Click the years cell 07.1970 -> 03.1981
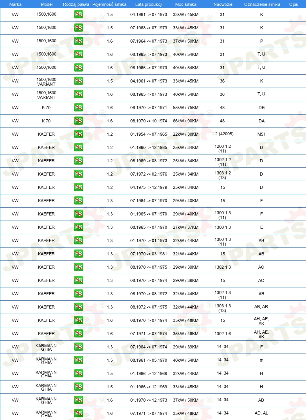This screenshot has width=306, height=420. (149, 254)
